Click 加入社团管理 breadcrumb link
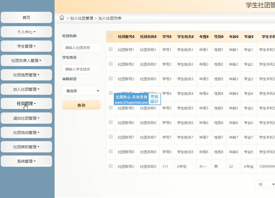 pyautogui.click(x=82, y=18)
